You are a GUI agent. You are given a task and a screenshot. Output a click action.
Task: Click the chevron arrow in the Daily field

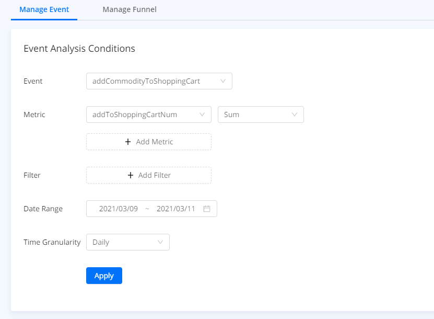(x=160, y=242)
